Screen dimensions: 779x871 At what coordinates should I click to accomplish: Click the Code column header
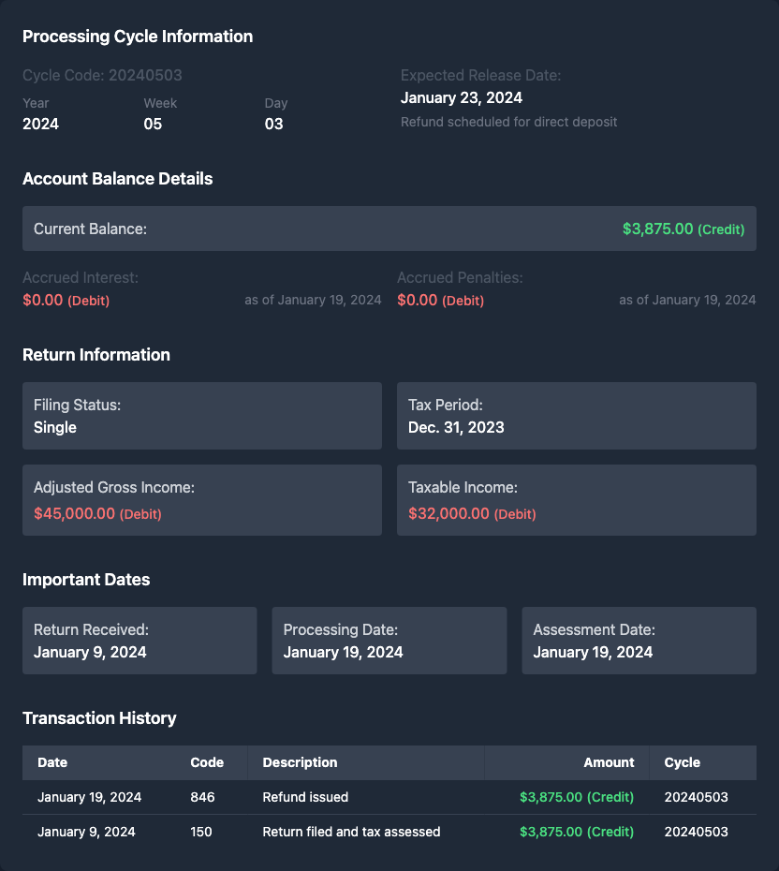tap(207, 762)
